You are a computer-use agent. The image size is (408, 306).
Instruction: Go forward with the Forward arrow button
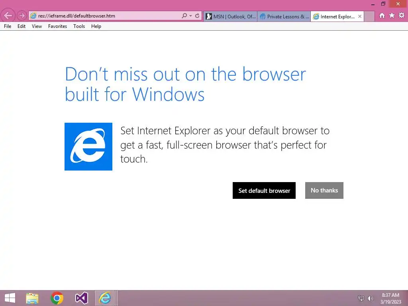point(22,16)
